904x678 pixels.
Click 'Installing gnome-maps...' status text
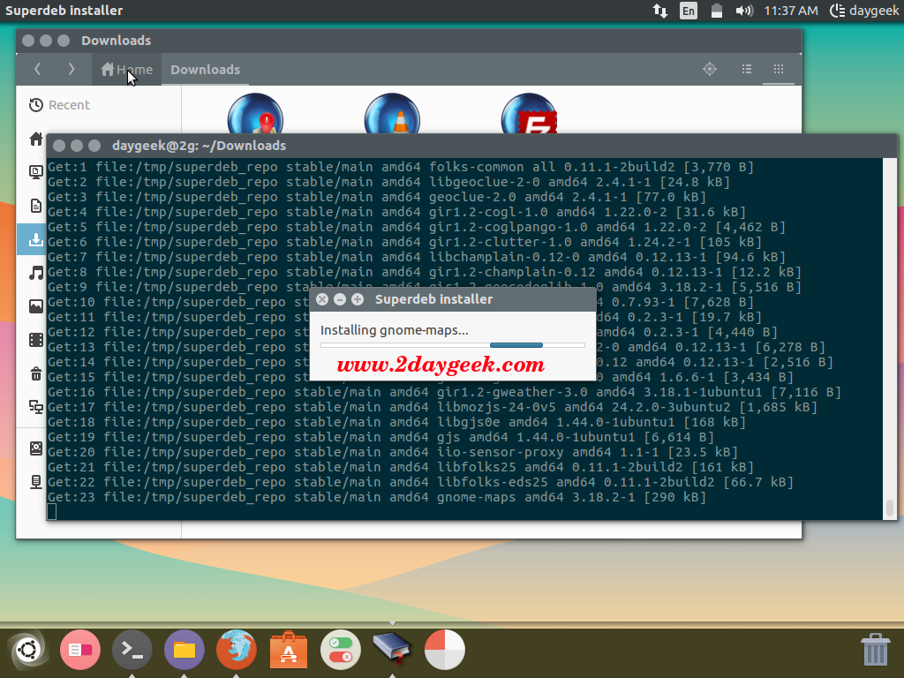coord(395,330)
